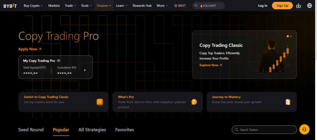Click the Search Traders magnifier icon
317x140 pixels.
[236, 130]
